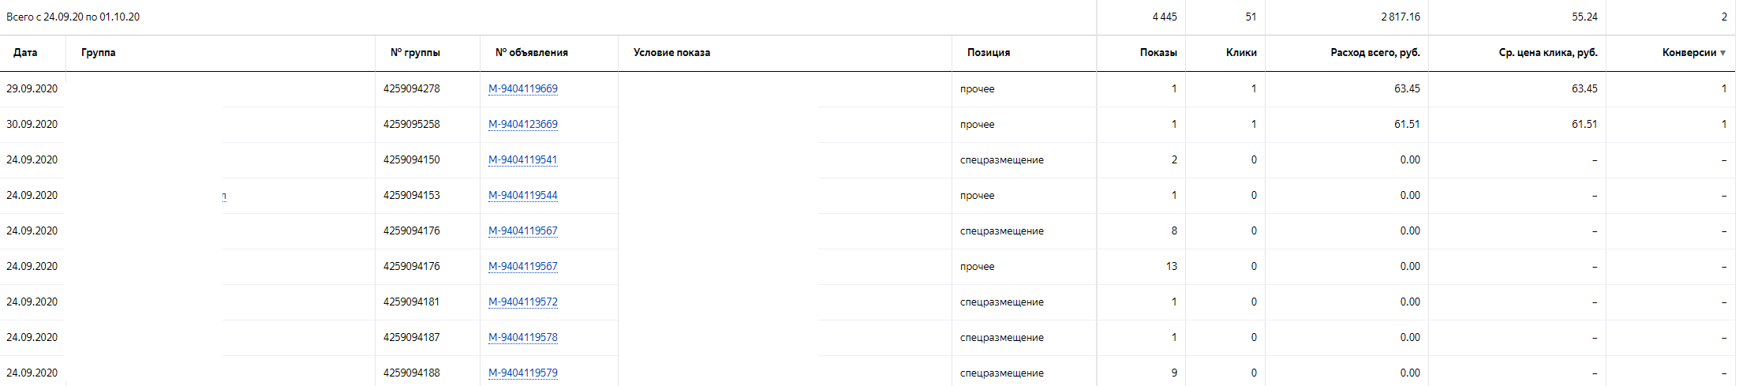Click the Условие показа column header
Screen dimensions: 1739x386
[671, 53]
